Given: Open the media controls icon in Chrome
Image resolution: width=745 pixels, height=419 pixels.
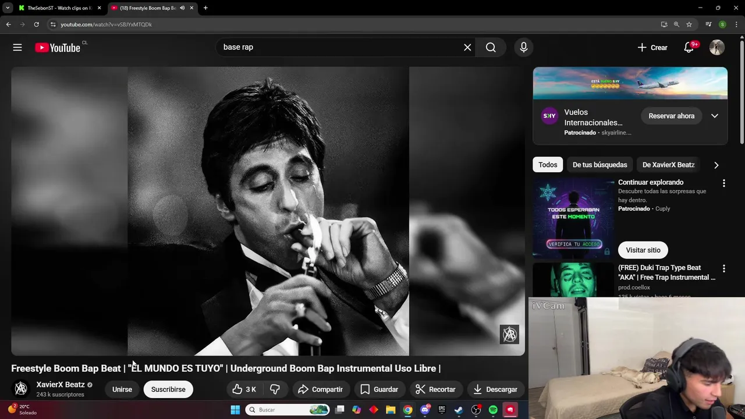Looking at the screenshot, I should [x=708, y=24].
